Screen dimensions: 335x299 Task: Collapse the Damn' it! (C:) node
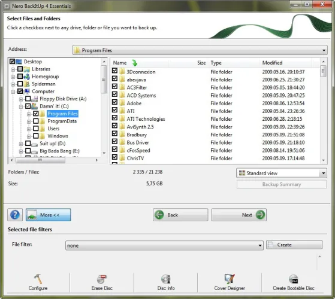(21, 107)
